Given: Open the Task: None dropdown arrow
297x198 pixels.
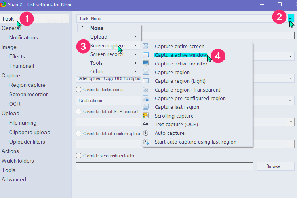Looking at the screenshot, I should [x=291, y=19].
